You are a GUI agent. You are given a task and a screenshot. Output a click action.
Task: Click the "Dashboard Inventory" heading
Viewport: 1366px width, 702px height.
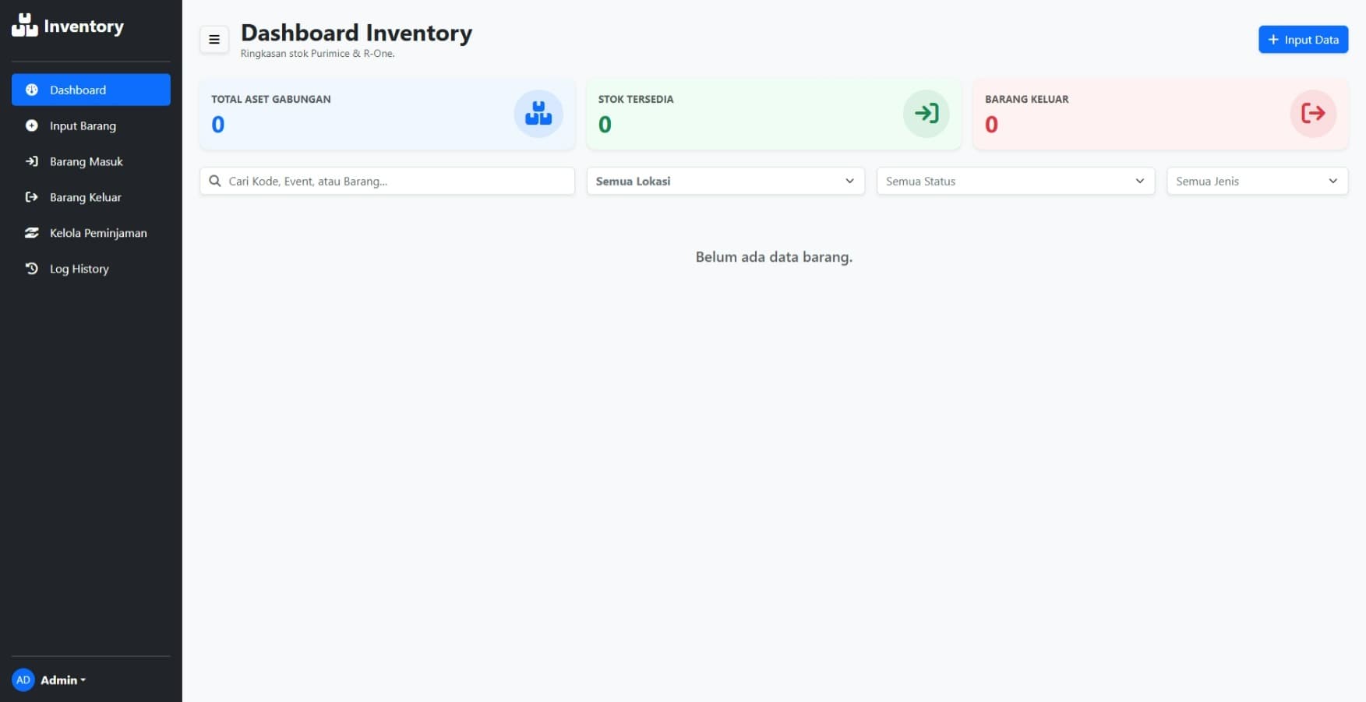356,33
